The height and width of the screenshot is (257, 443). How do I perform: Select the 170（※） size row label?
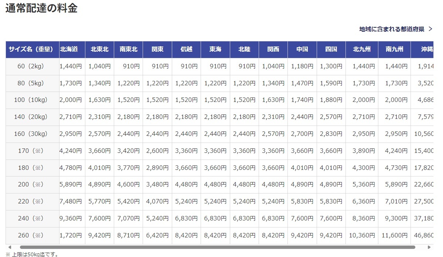pos(32,151)
